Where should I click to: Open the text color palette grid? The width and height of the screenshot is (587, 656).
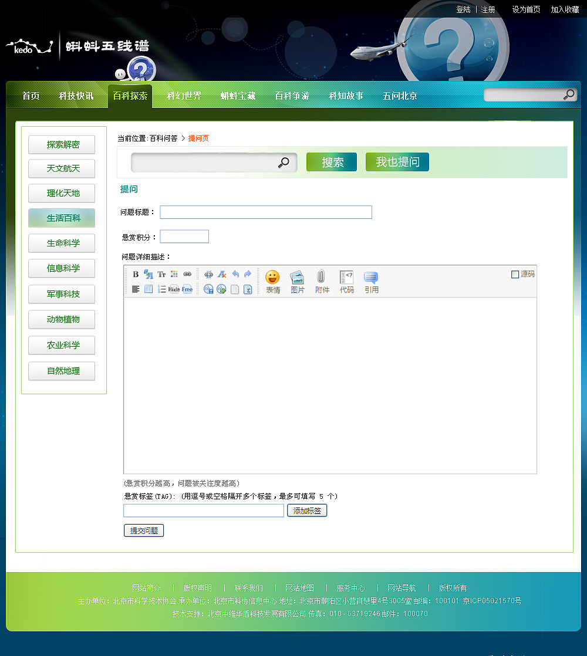tap(174, 274)
